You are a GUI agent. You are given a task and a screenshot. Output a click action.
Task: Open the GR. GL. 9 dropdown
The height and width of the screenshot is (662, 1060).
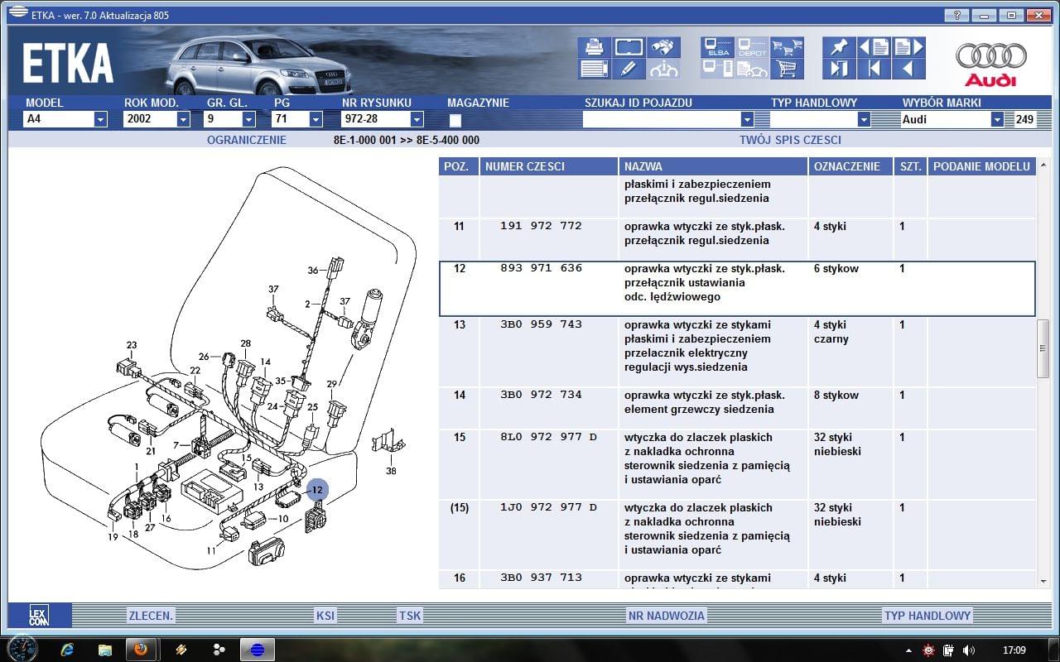(x=248, y=119)
